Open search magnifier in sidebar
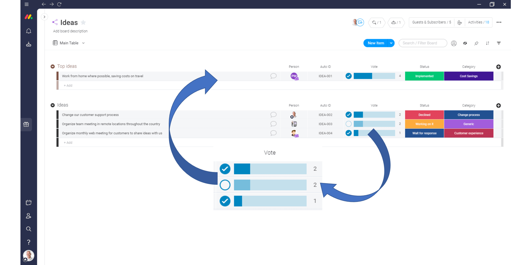 [28, 229]
